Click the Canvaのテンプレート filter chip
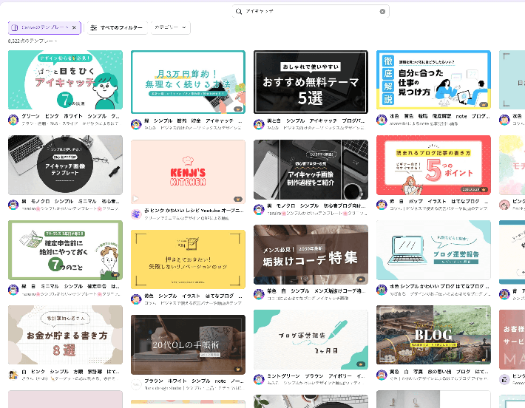 [44, 27]
